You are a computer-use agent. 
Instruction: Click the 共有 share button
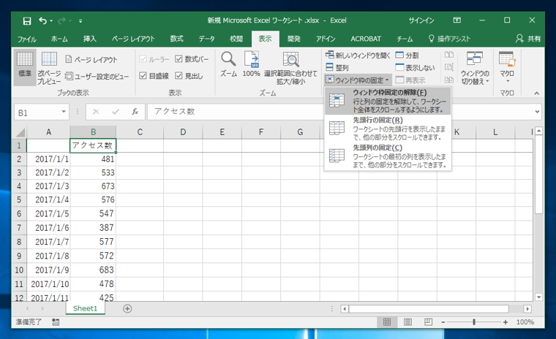pos(528,39)
